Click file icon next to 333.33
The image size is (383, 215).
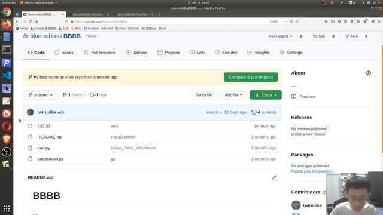[31, 126]
